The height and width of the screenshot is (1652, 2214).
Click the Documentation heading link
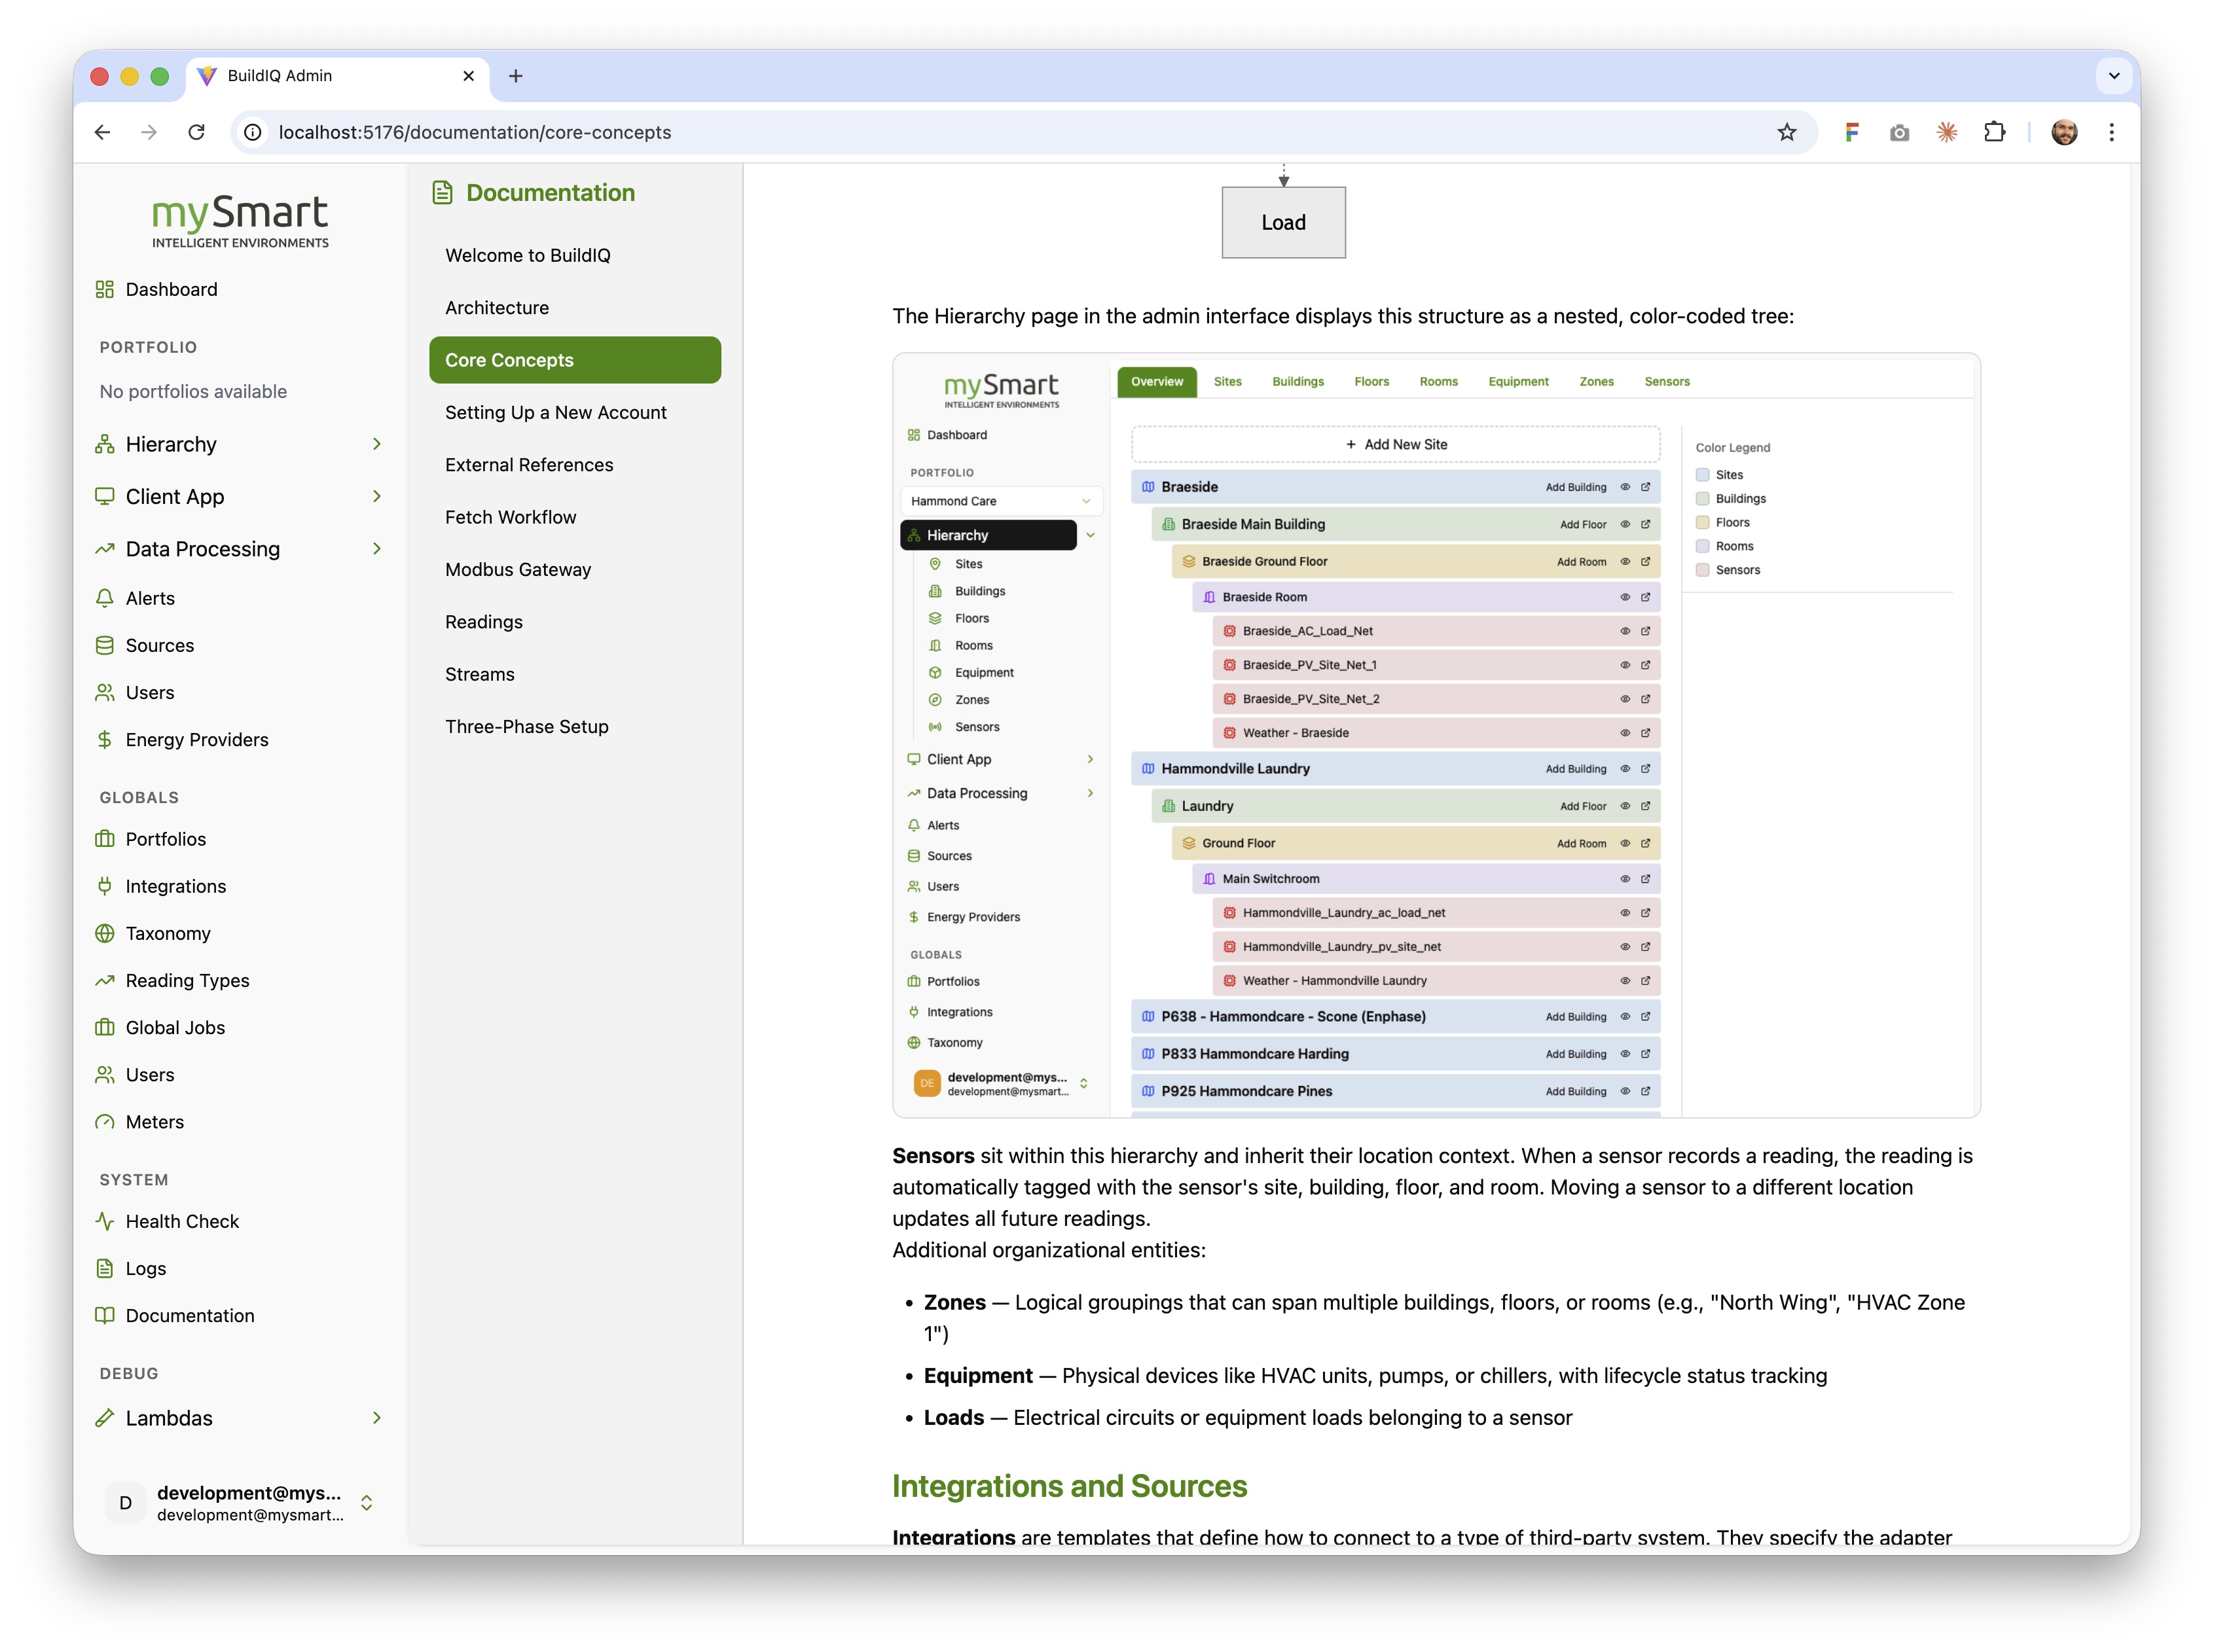533,193
